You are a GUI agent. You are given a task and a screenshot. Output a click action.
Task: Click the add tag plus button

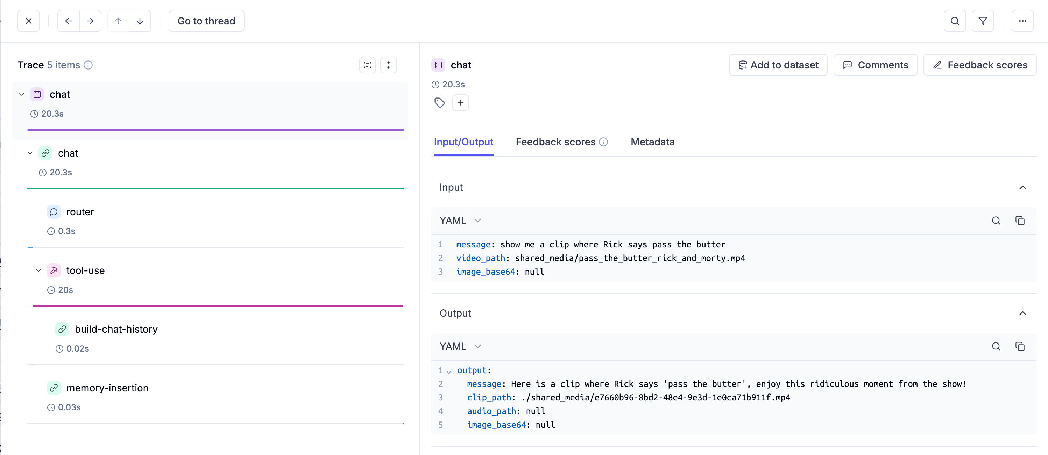[460, 103]
